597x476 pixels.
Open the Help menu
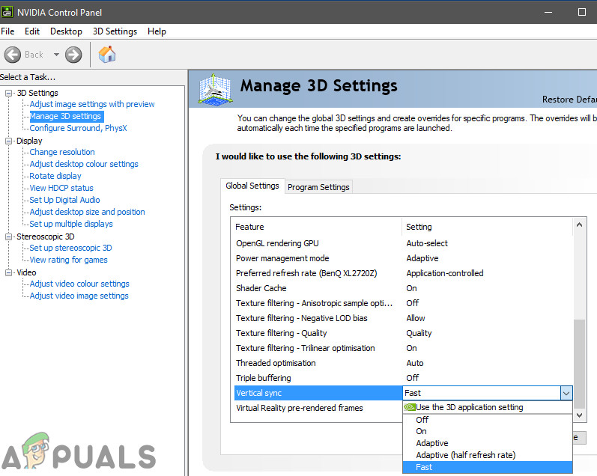[157, 31]
